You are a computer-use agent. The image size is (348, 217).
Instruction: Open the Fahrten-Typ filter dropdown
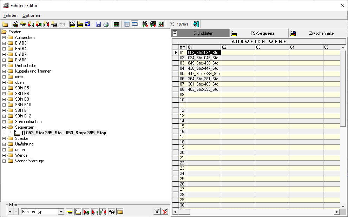click(61, 211)
